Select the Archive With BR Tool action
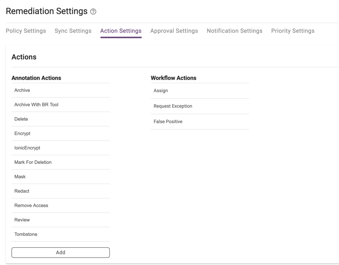Image resolution: width=339 pixels, height=265 pixels. pos(61,105)
